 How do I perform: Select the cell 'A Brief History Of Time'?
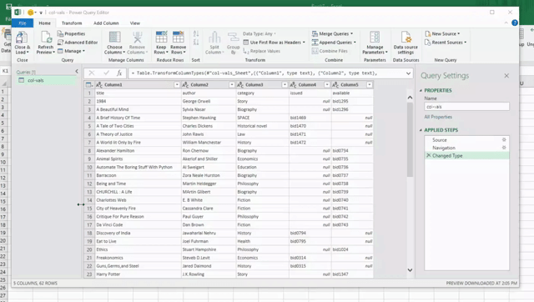tap(138, 118)
